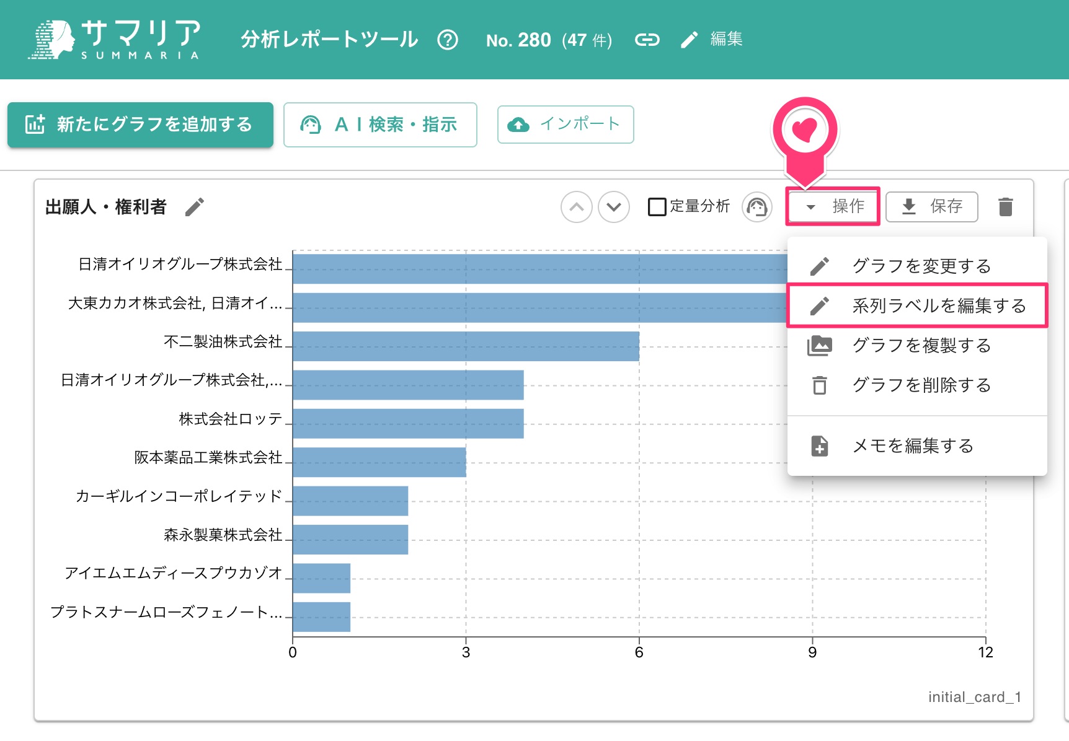Click the bar for カーギルインコーポレイテッド

(350, 501)
